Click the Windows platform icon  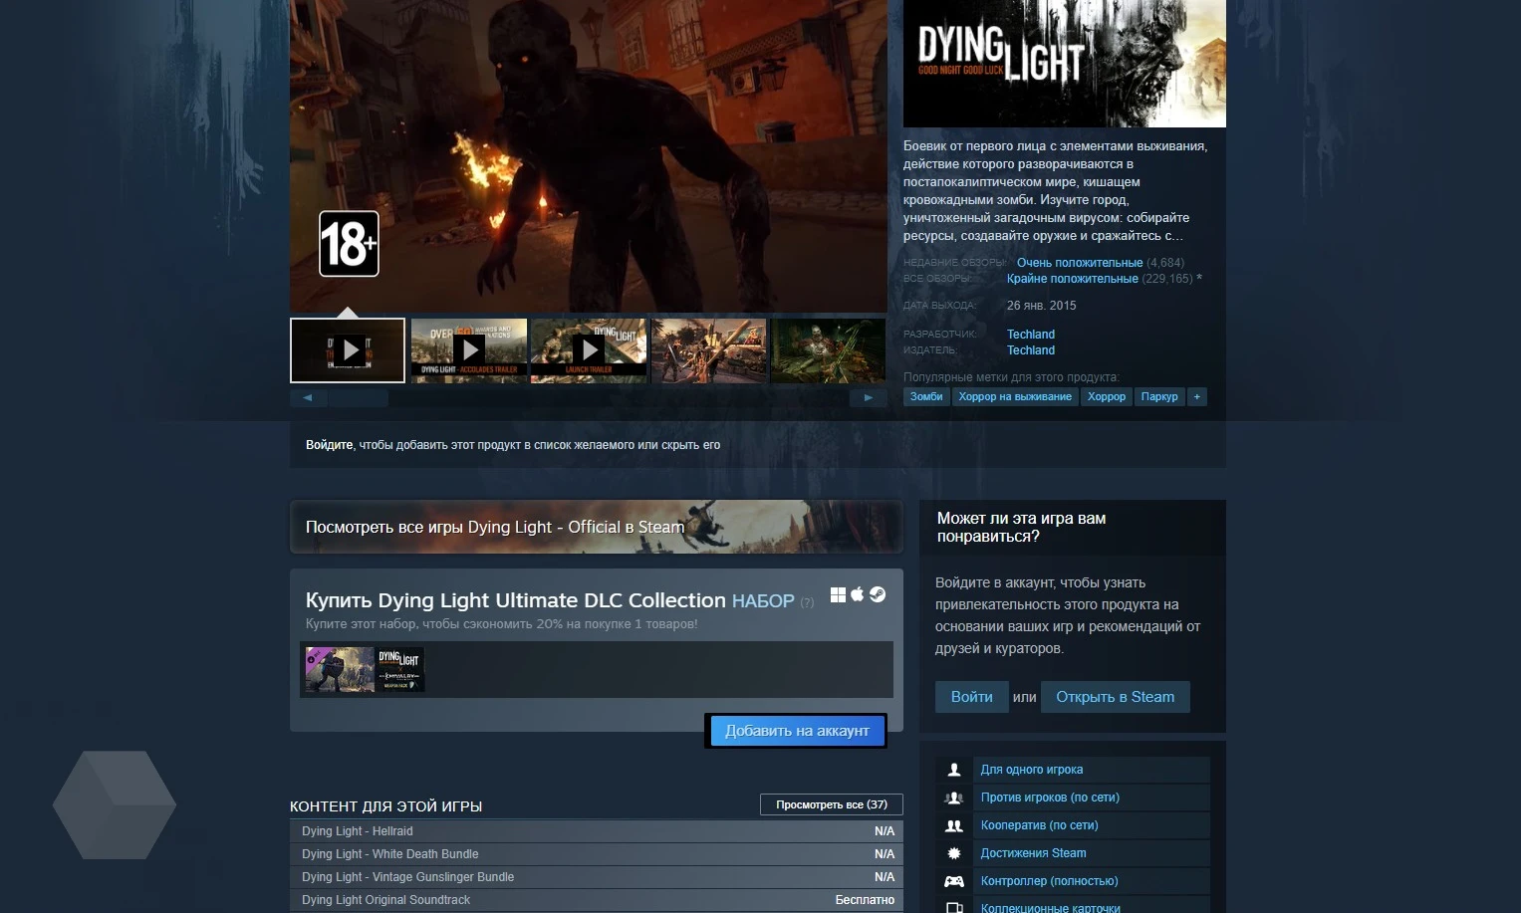pyautogui.click(x=839, y=594)
